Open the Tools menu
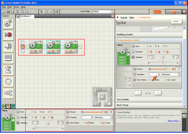The image size is (188, 134). point(16,7)
